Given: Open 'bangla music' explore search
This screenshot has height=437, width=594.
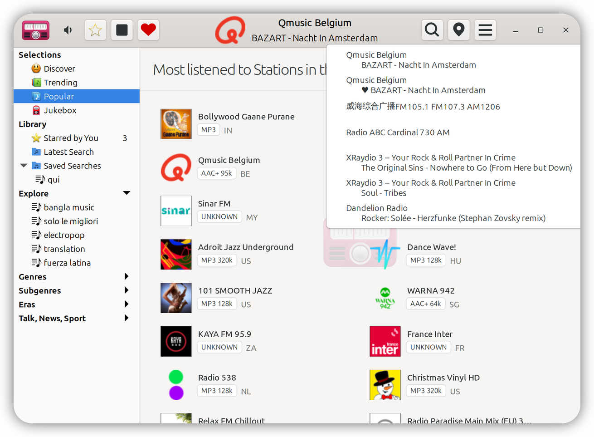Looking at the screenshot, I should (x=69, y=207).
